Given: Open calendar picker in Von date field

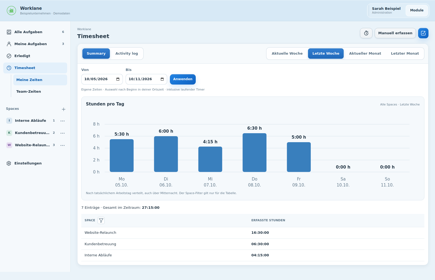Looking at the screenshot, I should [x=118, y=79].
